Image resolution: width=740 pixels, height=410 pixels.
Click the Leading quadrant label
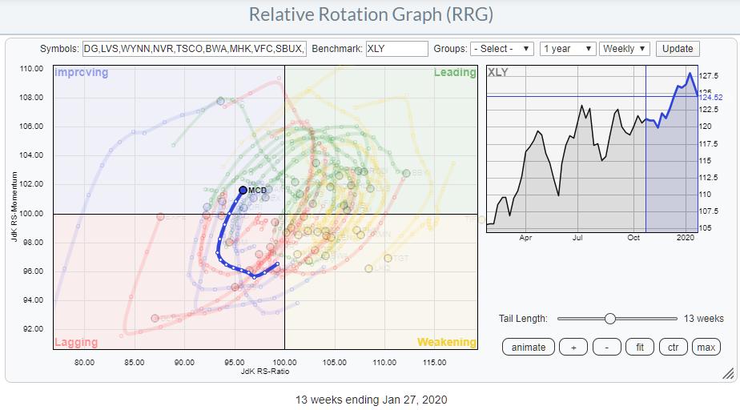455,73
